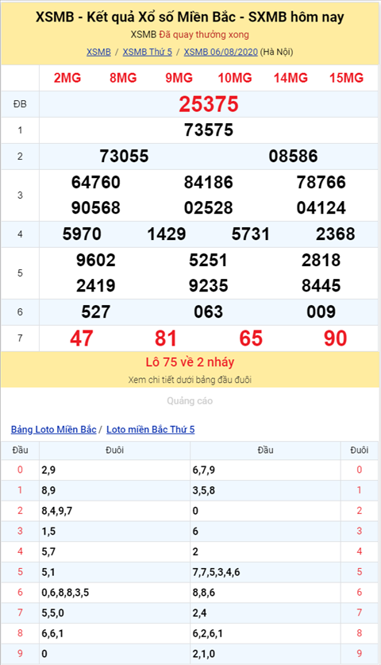This screenshot has width=381, height=665.
Task: Select red seventh prize number 81
Action: [x=166, y=338]
